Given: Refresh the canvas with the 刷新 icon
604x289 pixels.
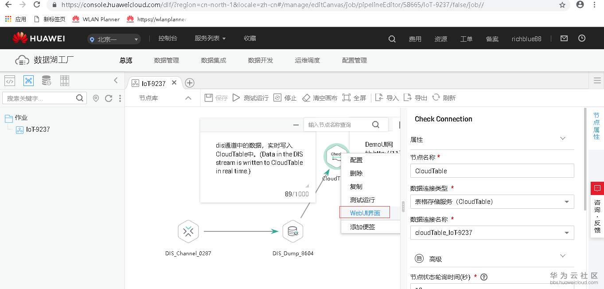Looking at the screenshot, I should [436, 98].
